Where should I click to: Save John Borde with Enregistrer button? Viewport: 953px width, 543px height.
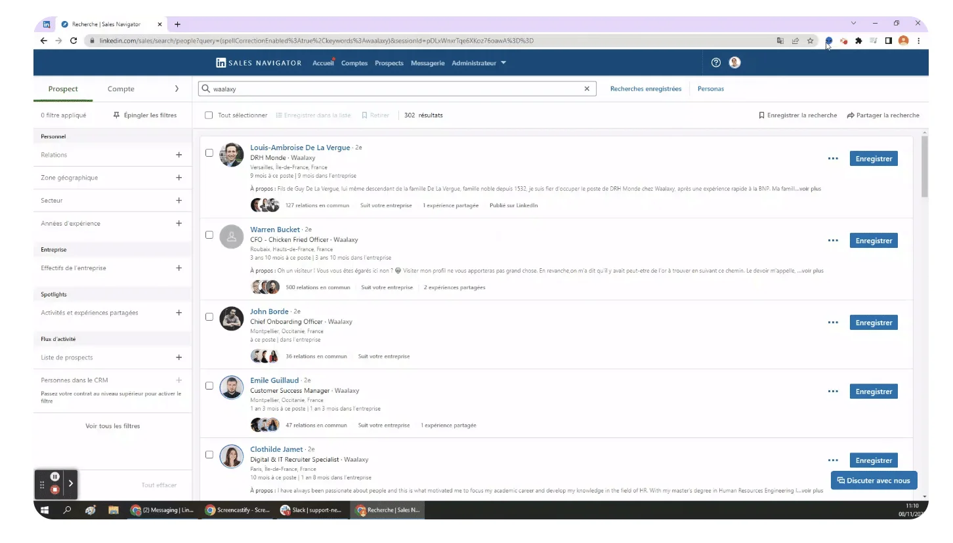pos(874,323)
